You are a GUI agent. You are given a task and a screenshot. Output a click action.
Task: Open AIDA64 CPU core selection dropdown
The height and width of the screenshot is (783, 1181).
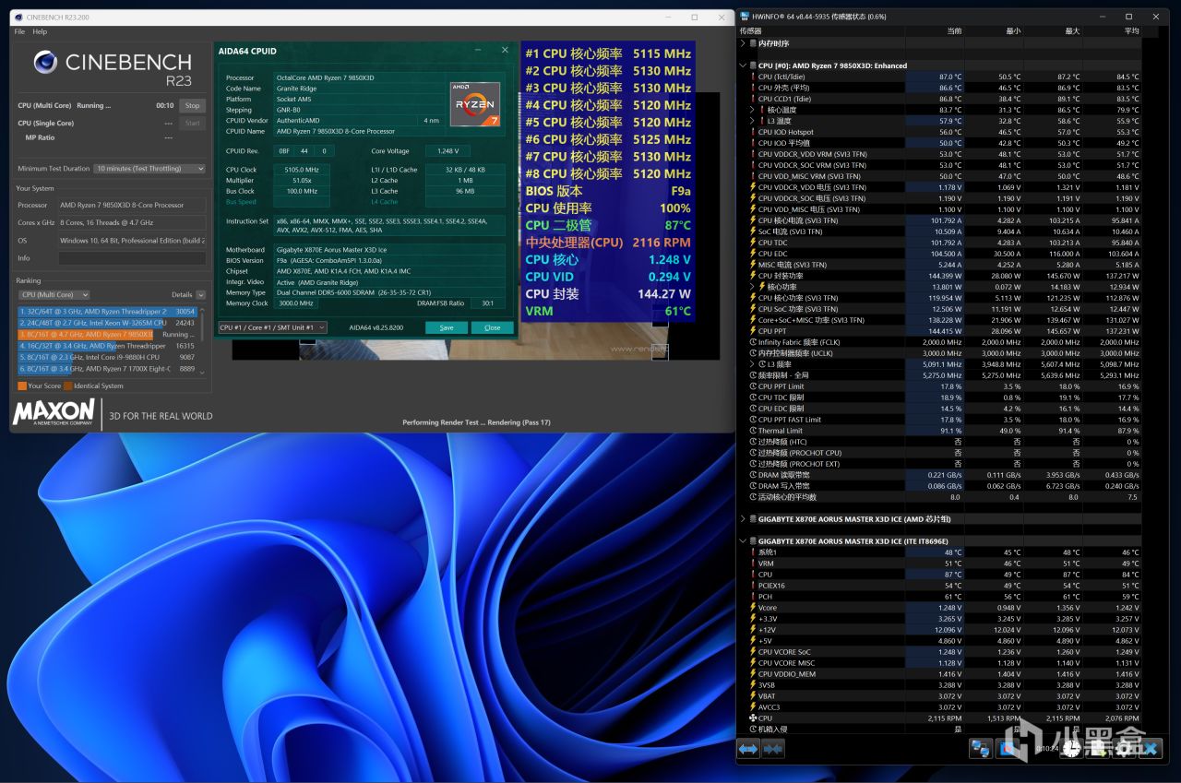pyautogui.click(x=272, y=327)
